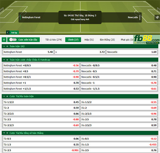Viewport: 160px width, 153px height.
Task: Switch to the Hiệp (51) tab
Action: (89, 40)
